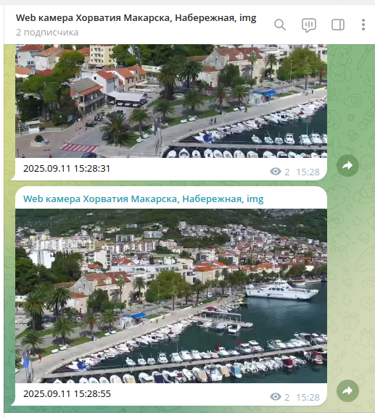Click the '2 подписчика' subscriber count
This screenshot has height=418, width=375.
tap(47, 33)
